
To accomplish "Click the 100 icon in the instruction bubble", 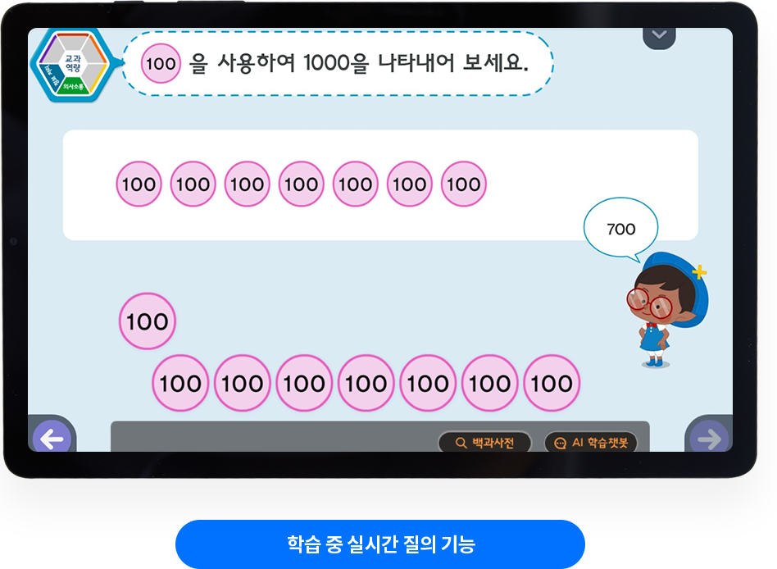I will 161,63.
